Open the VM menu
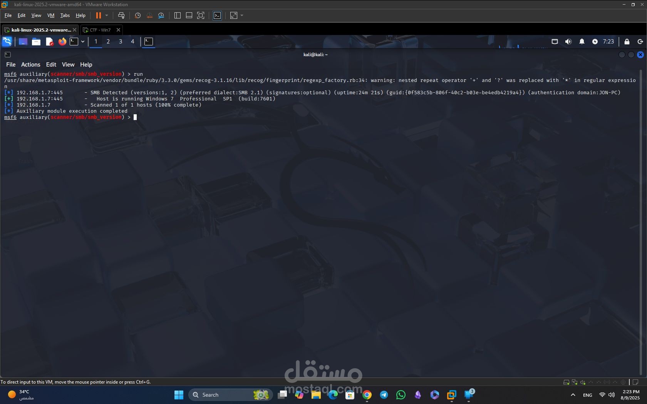 tap(51, 15)
